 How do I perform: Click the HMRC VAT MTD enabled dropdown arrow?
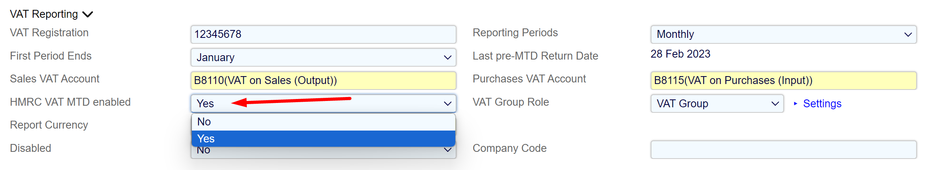point(447,104)
